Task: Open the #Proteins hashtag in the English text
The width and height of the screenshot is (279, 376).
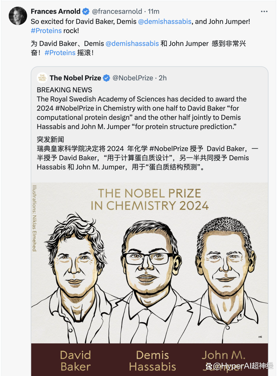Action: click(x=46, y=31)
